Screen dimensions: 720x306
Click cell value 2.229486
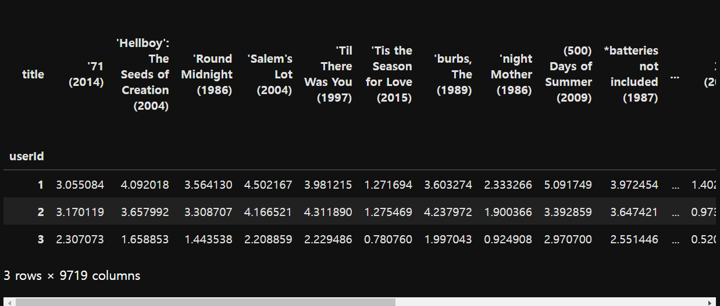point(328,239)
